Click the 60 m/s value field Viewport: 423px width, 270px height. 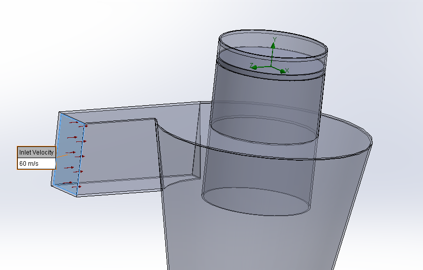point(37,163)
